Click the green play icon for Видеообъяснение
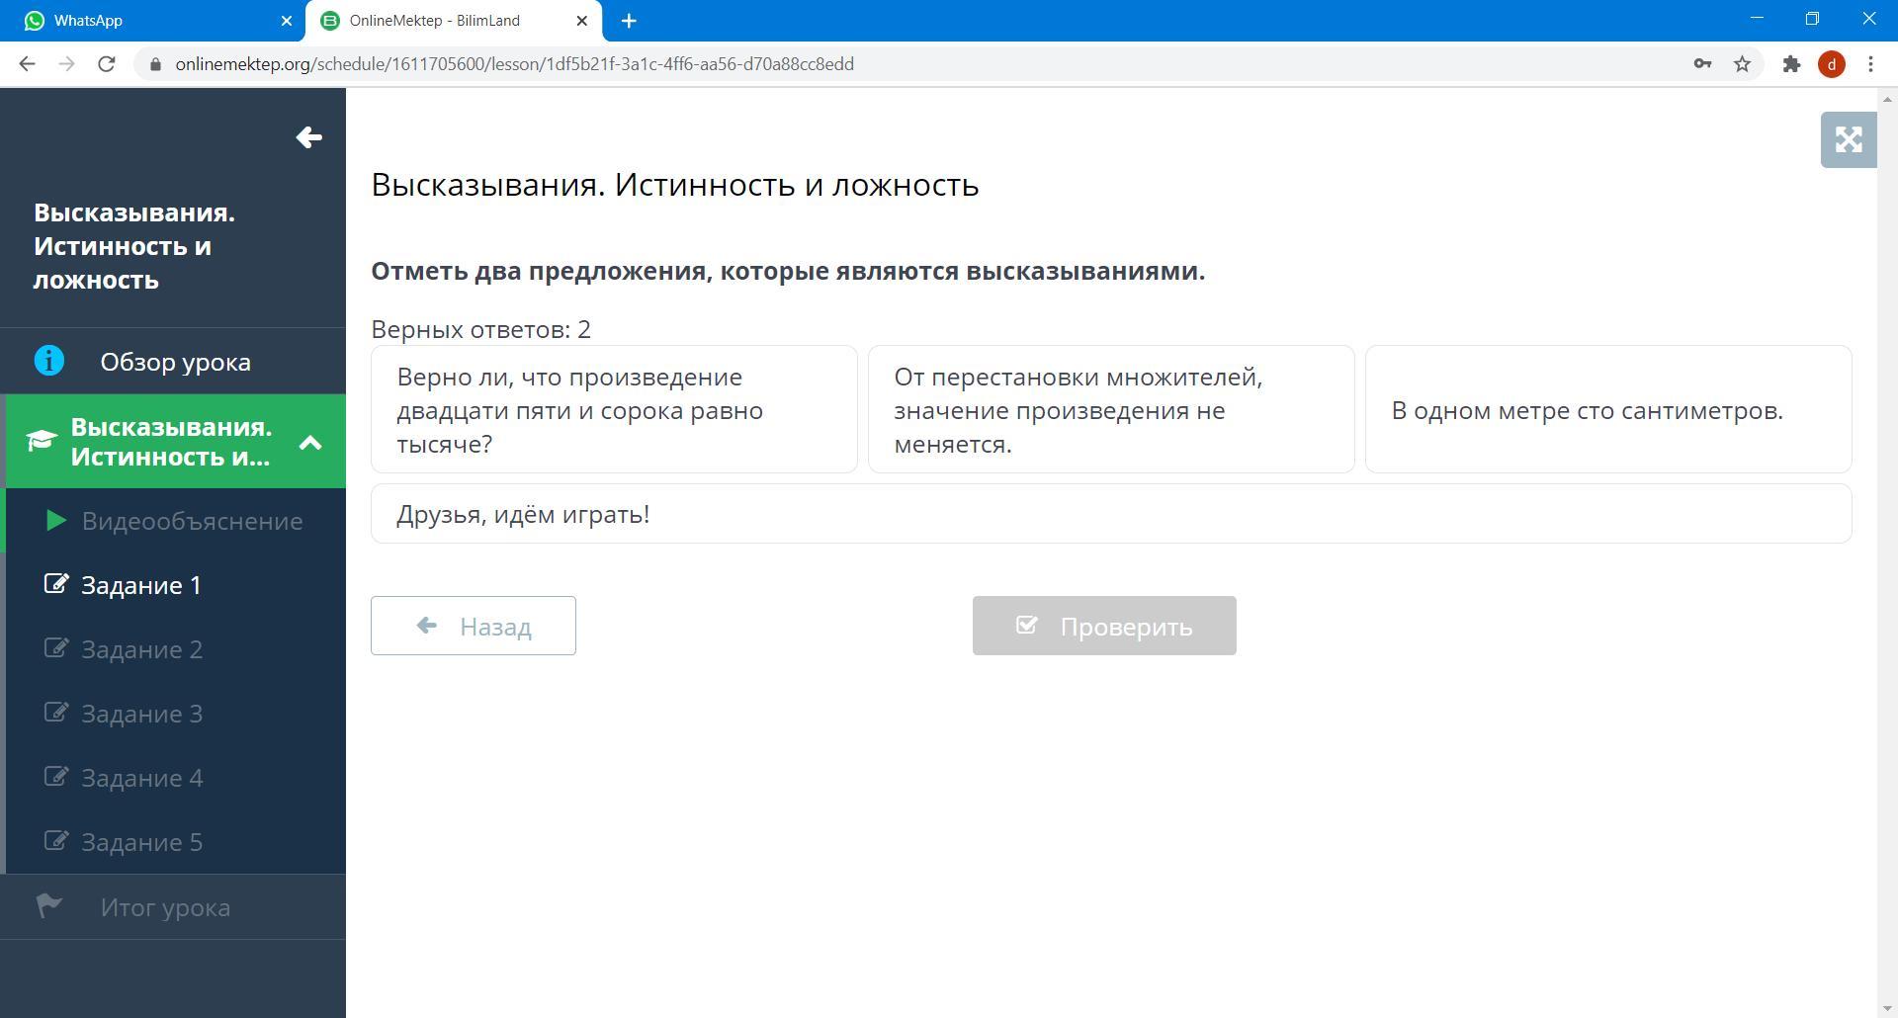This screenshot has width=1898, height=1018. [56, 520]
